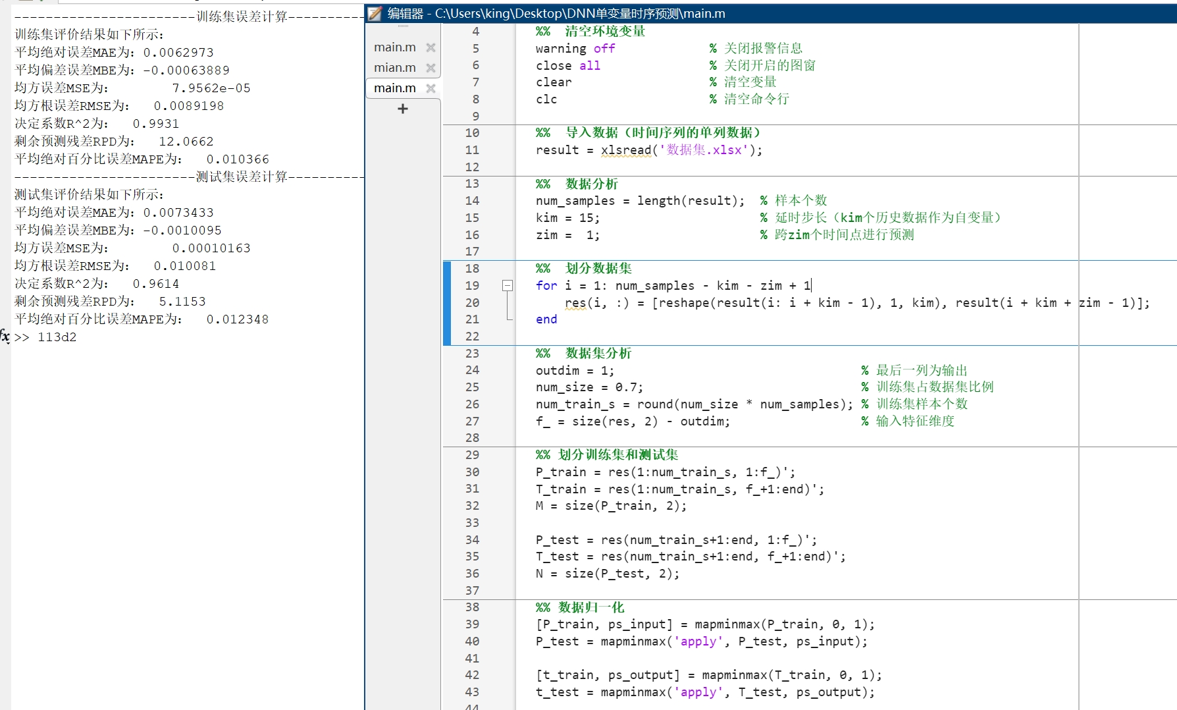Select the topmost main.m tab
1177x710 pixels.
point(394,47)
